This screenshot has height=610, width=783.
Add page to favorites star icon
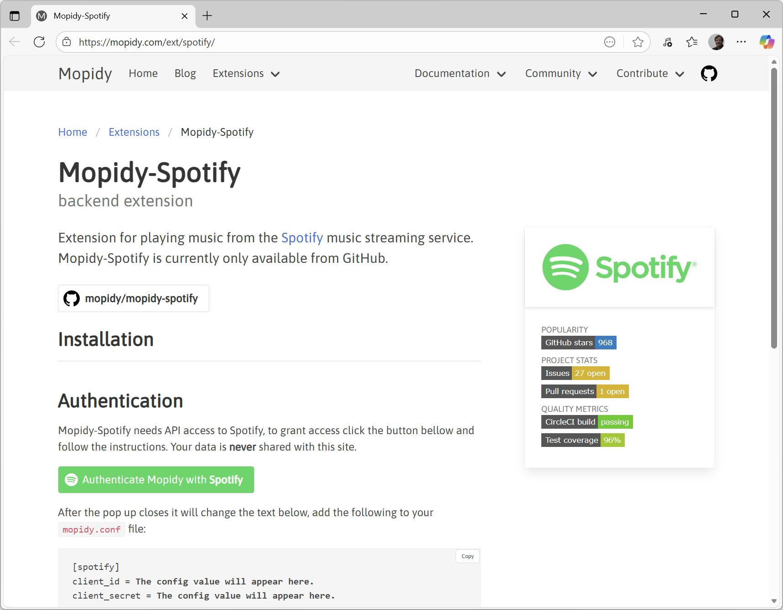pyautogui.click(x=638, y=42)
